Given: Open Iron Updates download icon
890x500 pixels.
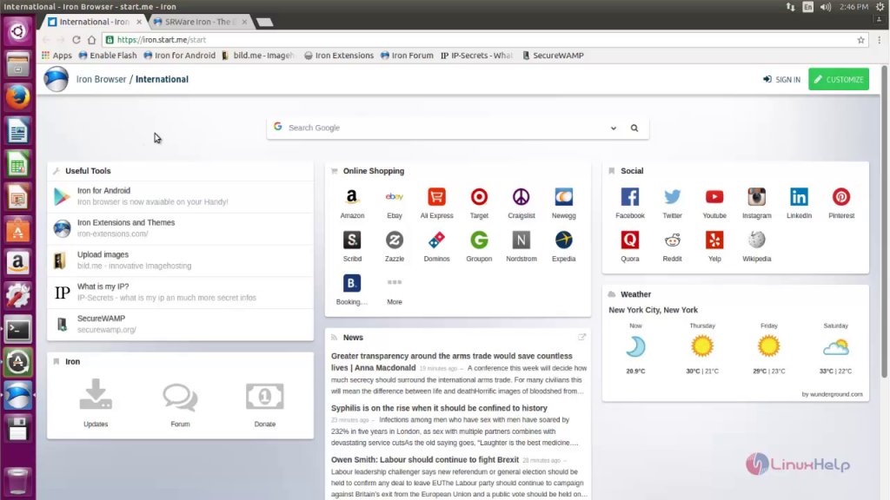Looking at the screenshot, I should click(96, 395).
